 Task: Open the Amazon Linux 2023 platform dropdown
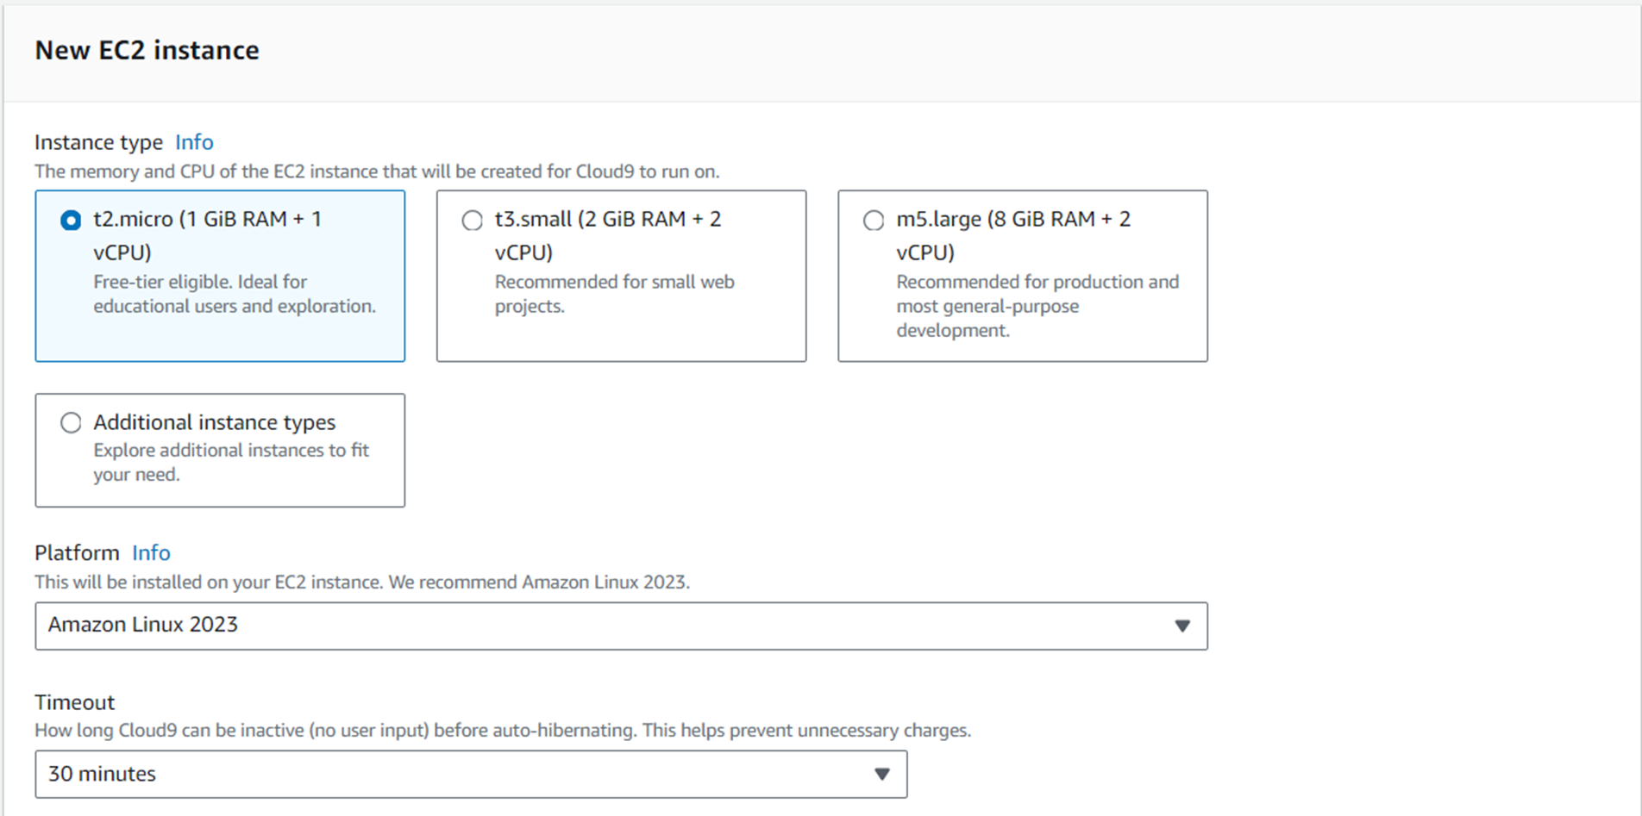[x=620, y=626]
